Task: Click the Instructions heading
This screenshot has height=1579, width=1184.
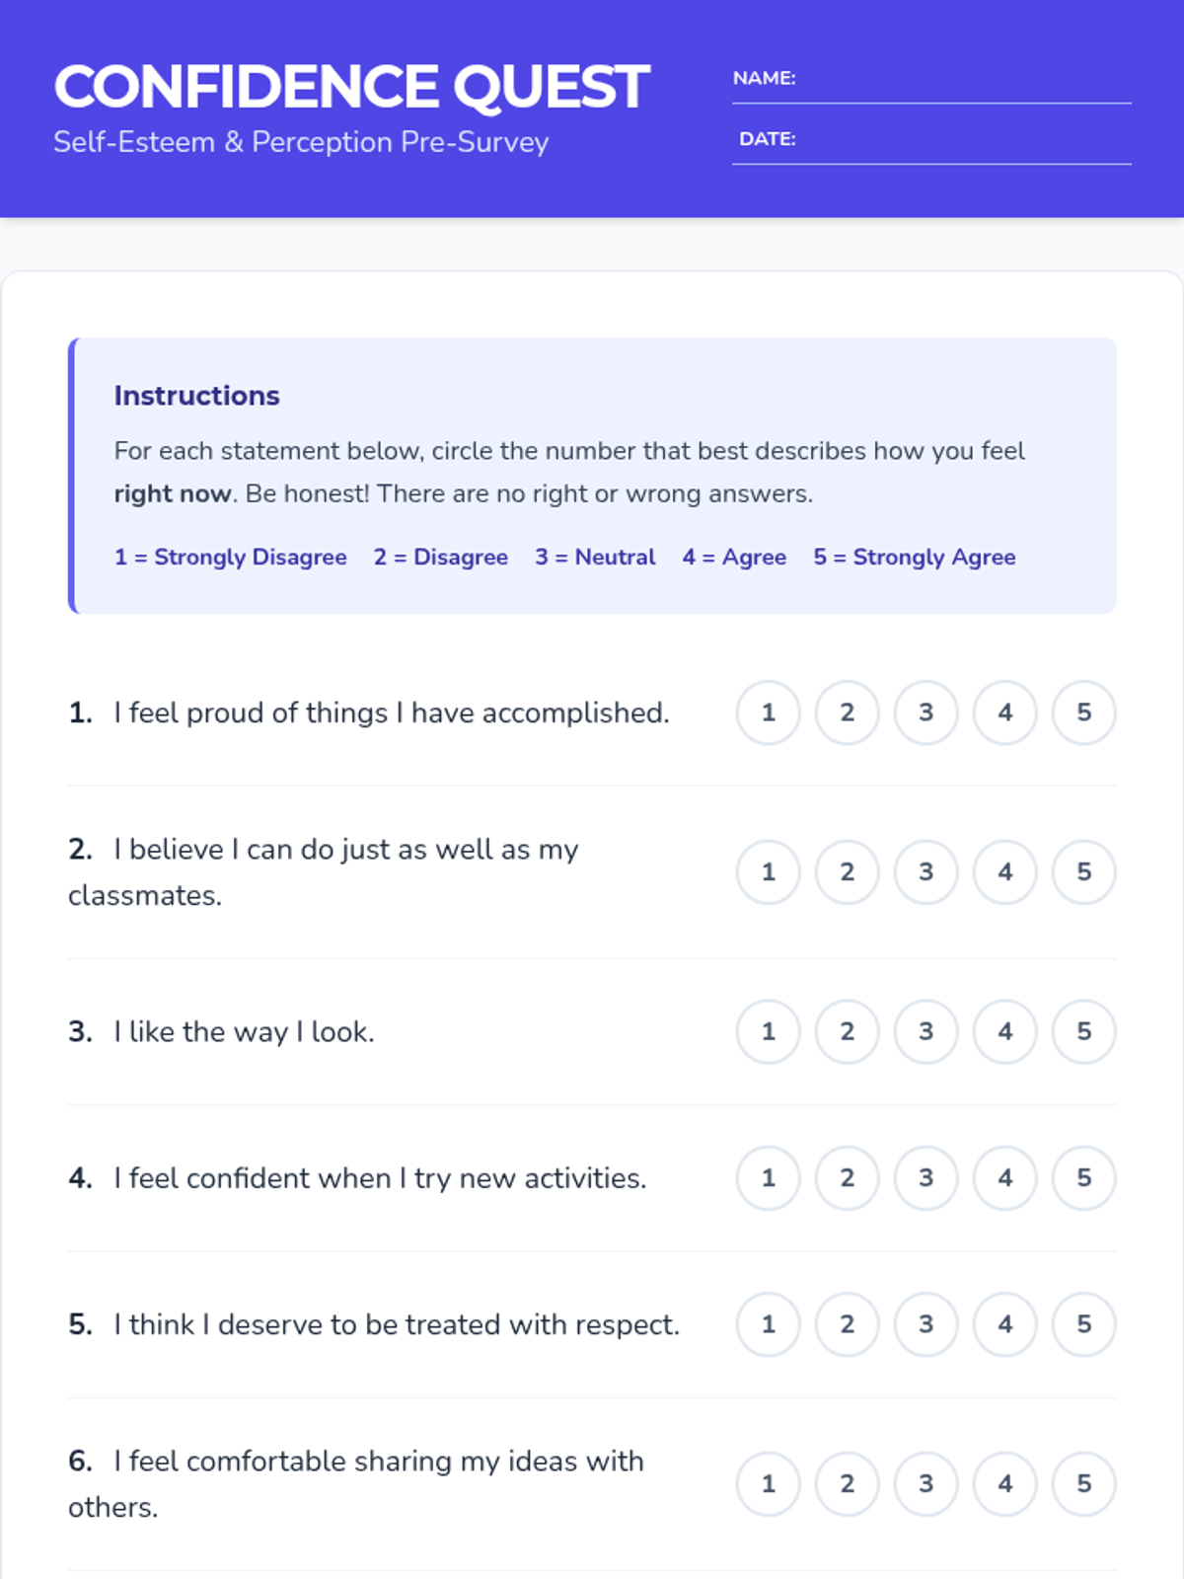Action: 196,396
